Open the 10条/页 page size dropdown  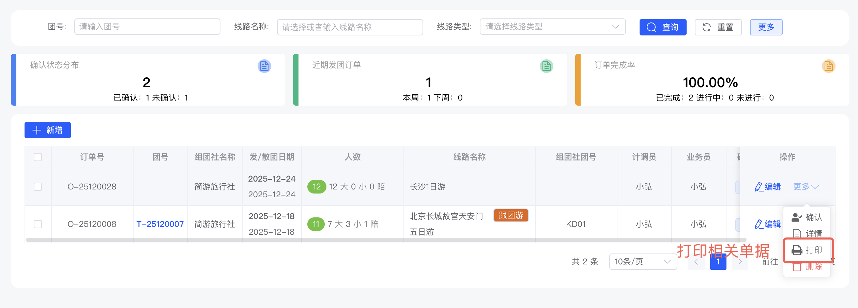(x=643, y=262)
